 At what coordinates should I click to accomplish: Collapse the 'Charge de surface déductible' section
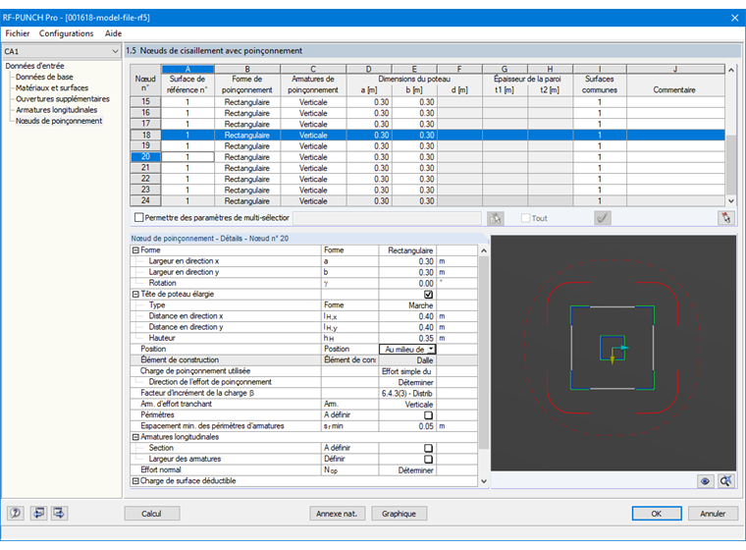pos(135,481)
